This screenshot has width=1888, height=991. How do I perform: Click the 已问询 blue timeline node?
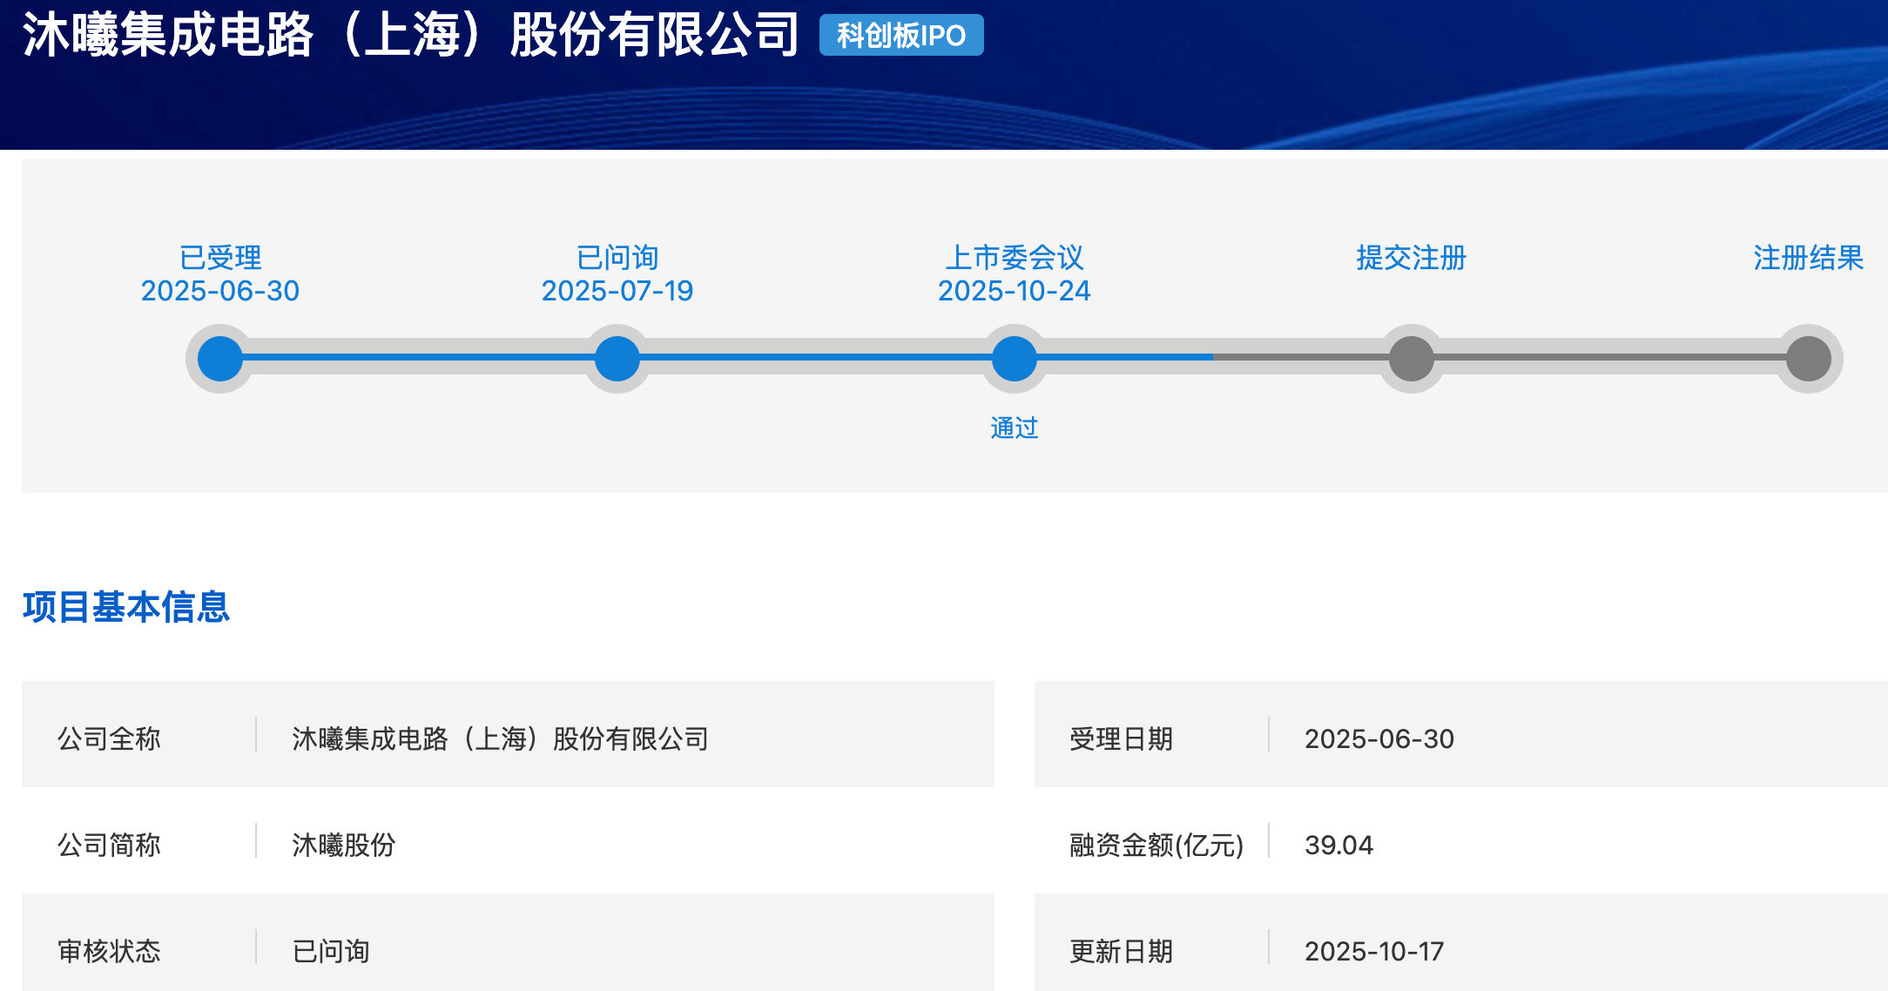pyautogui.click(x=617, y=358)
